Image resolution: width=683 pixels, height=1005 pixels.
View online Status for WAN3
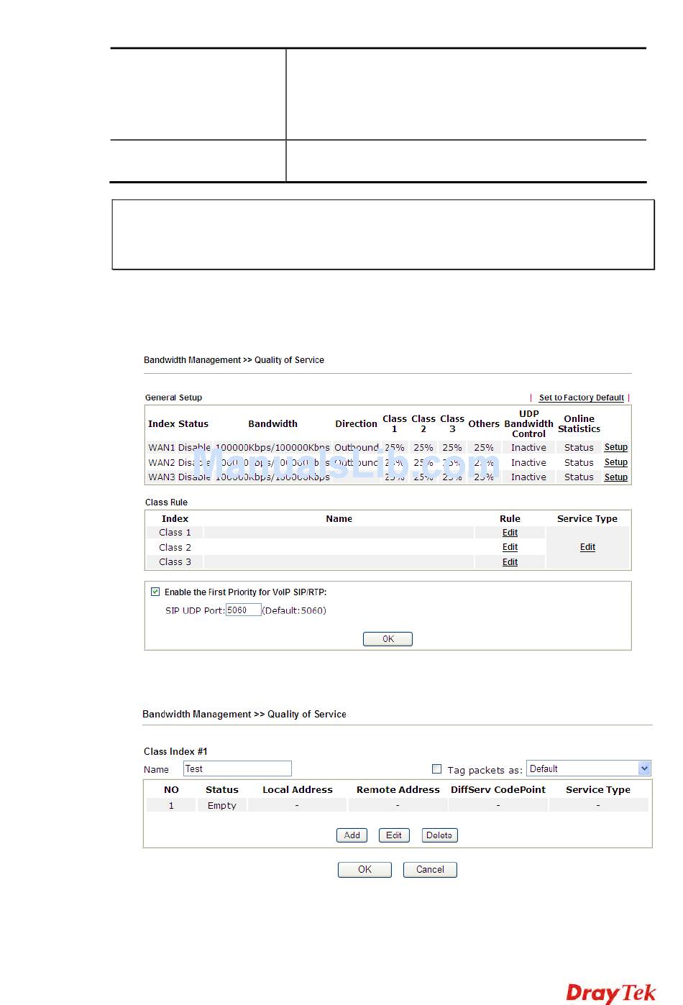pyautogui.click(x=579, y=477)
